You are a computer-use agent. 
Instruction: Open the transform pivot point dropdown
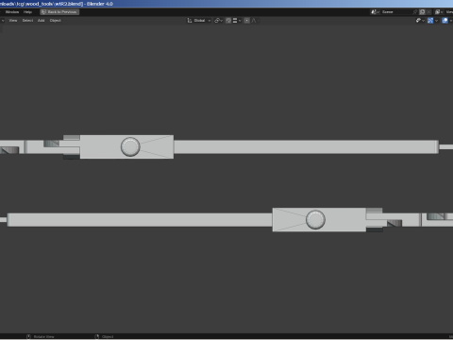pyautogui.click(x=218, y=21)
